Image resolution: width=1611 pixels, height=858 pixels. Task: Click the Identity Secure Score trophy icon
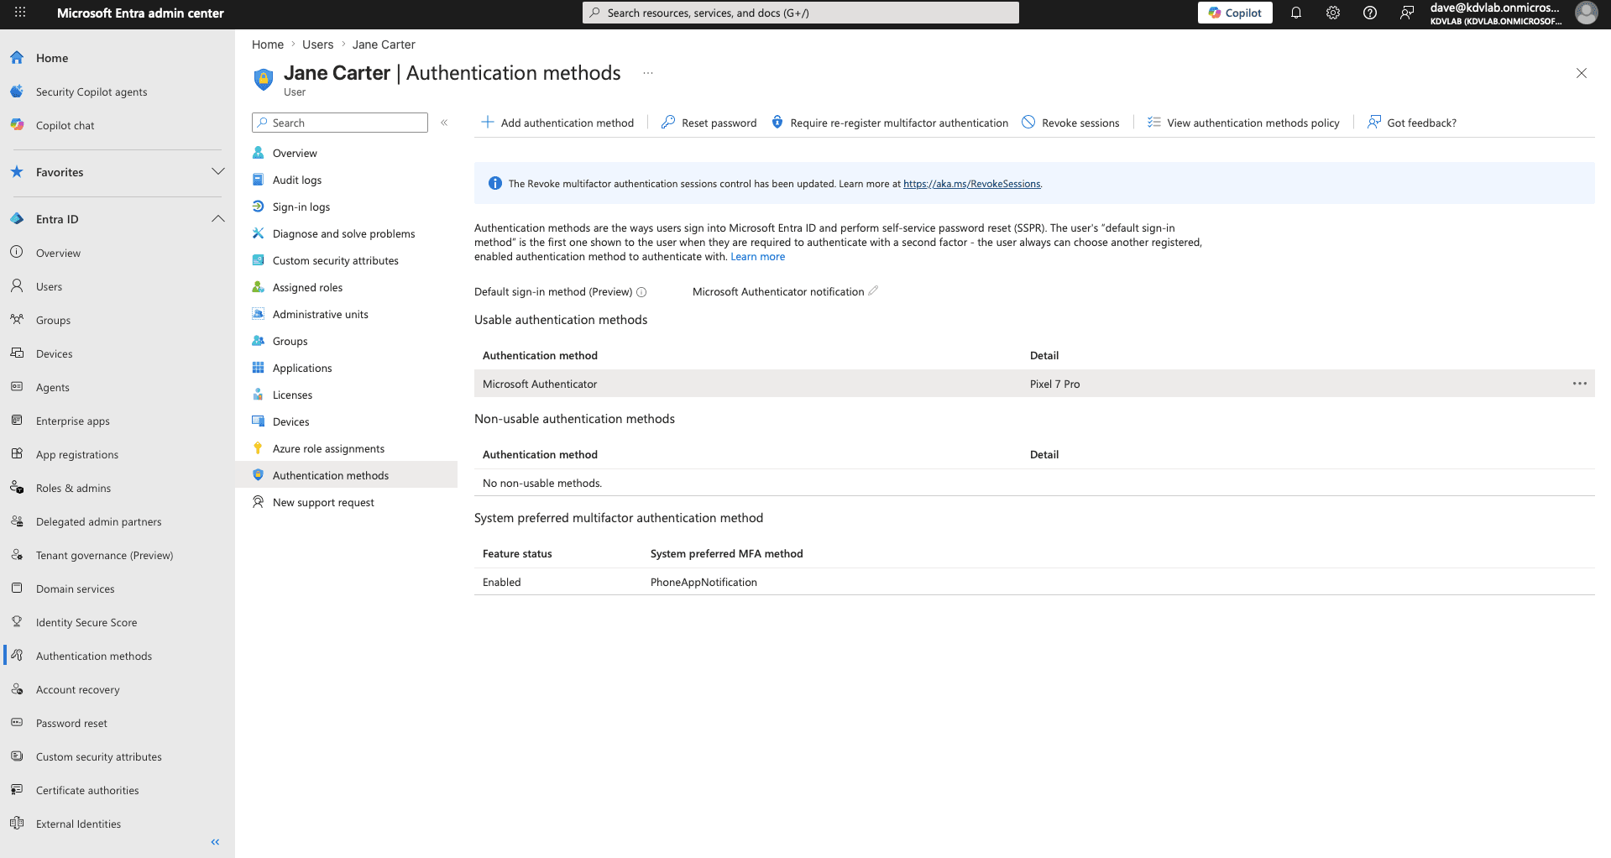[17, 622]
